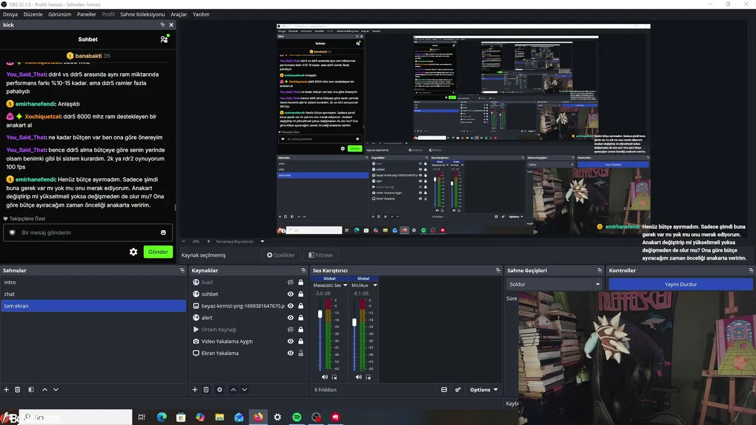The width and height of the screenshot is (756, 425).
Task: Open advanced audio properties gear icon
Action: pos(458,390)
